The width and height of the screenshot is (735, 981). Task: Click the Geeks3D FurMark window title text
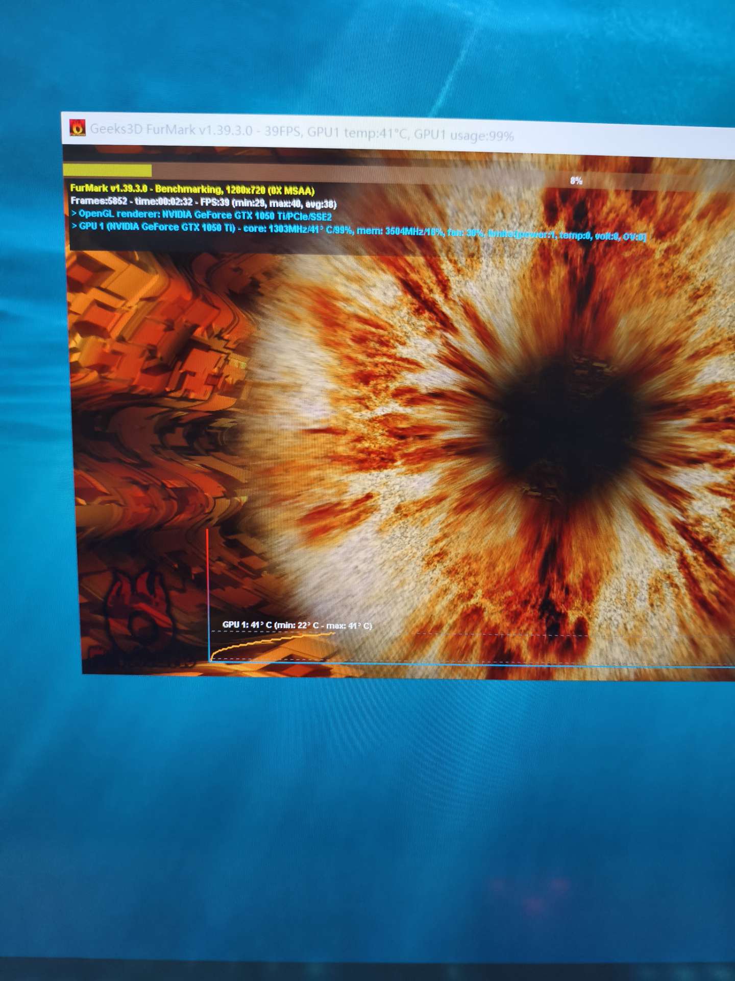pyautogui.click(x=171, y=130)
